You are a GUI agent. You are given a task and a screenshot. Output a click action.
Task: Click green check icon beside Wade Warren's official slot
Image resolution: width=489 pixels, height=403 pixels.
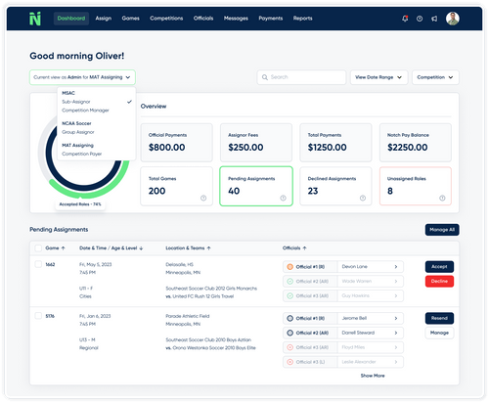pos(289,281)
